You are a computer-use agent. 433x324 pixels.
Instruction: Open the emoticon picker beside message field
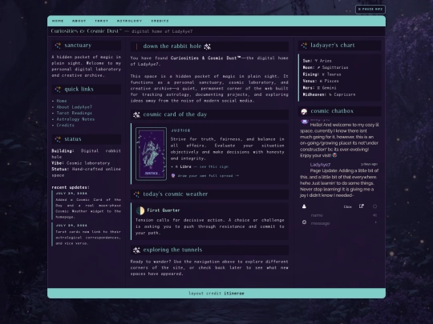click(304, 222)
